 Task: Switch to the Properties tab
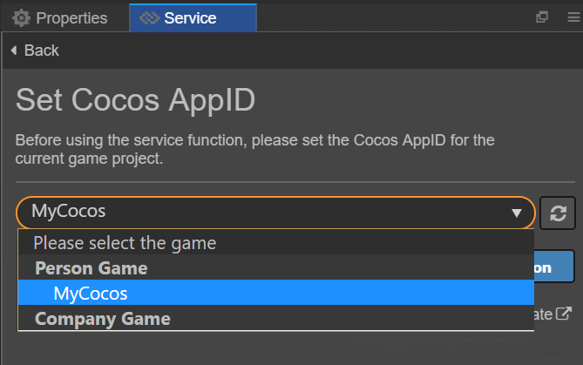pos(61,17)
